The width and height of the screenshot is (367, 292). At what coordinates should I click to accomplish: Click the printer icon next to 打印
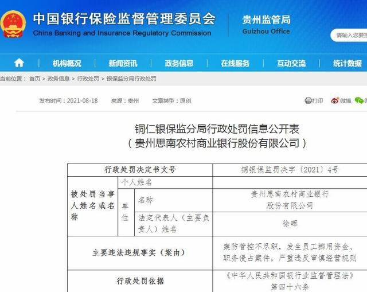pyautogui.click(x=308, y=101)
